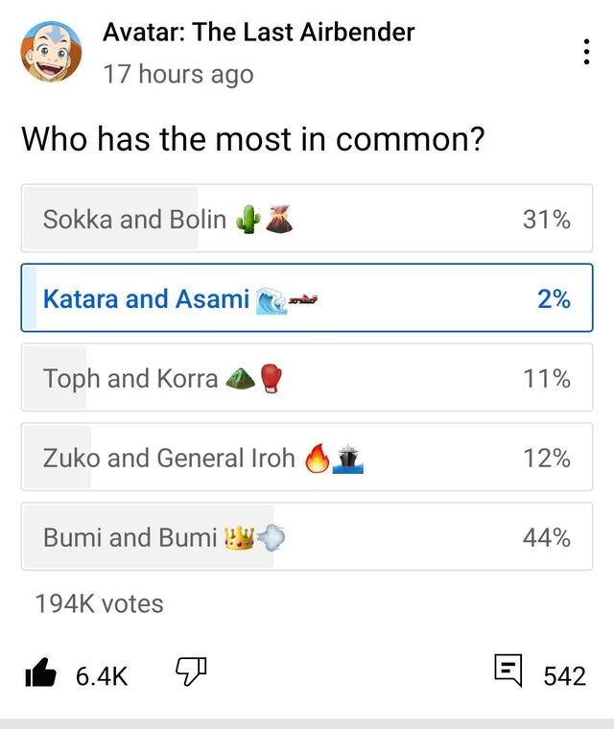The image size is (614, 729).
Task: Select the Toph and Korra poll option
Action: pyautogui.click(x=307, y=377)
